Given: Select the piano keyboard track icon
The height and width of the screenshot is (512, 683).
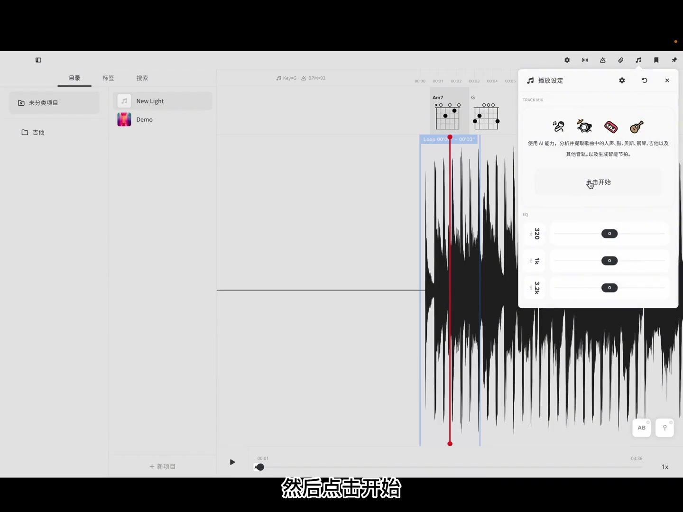Looking at the screenshot, I should click(611, 127).
